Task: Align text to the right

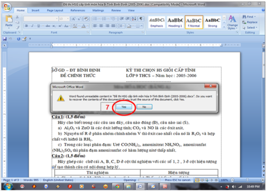Action: tap(107, 26)
